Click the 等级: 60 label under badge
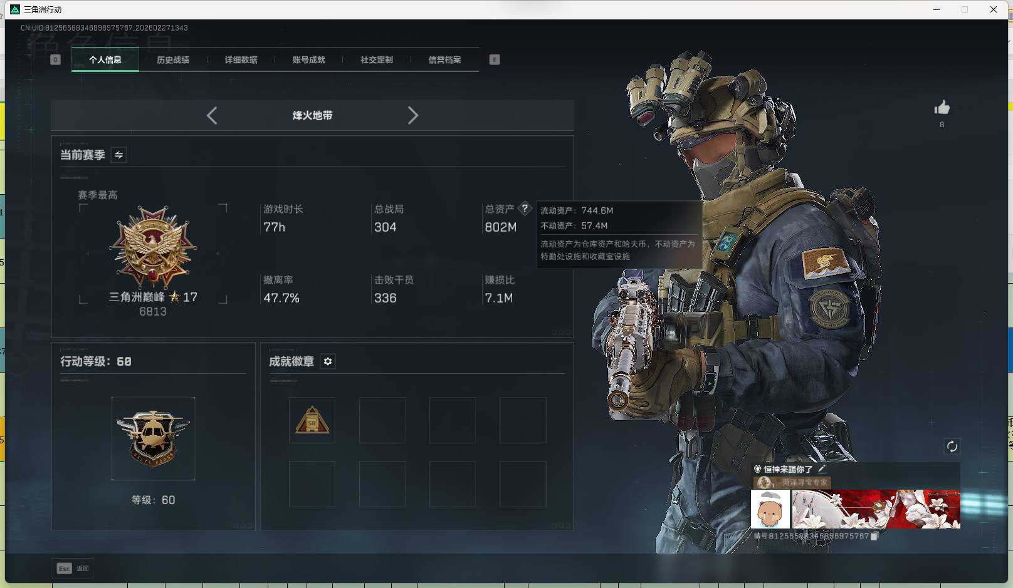 pos(153,500)
